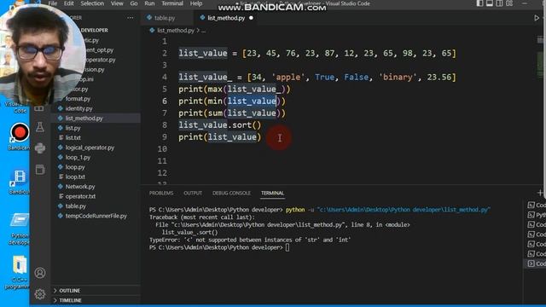
Task: Expand the OUTLINE section
Action: coord(70,290)
